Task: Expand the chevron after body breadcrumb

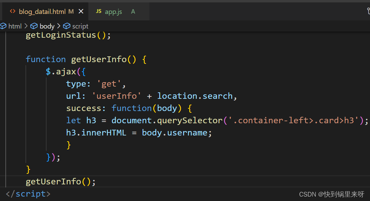Action: 59,26
